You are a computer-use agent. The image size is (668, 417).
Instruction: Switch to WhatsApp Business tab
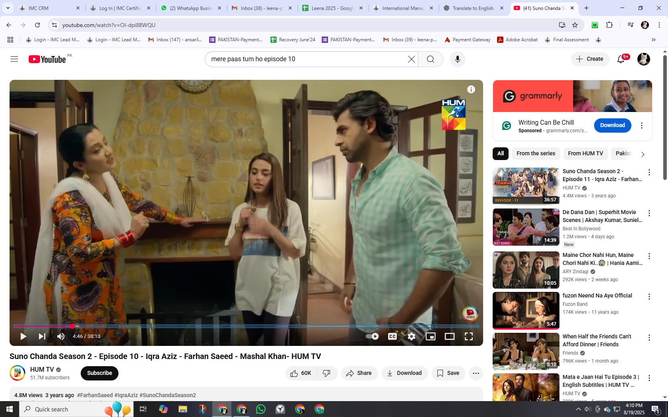191,8
